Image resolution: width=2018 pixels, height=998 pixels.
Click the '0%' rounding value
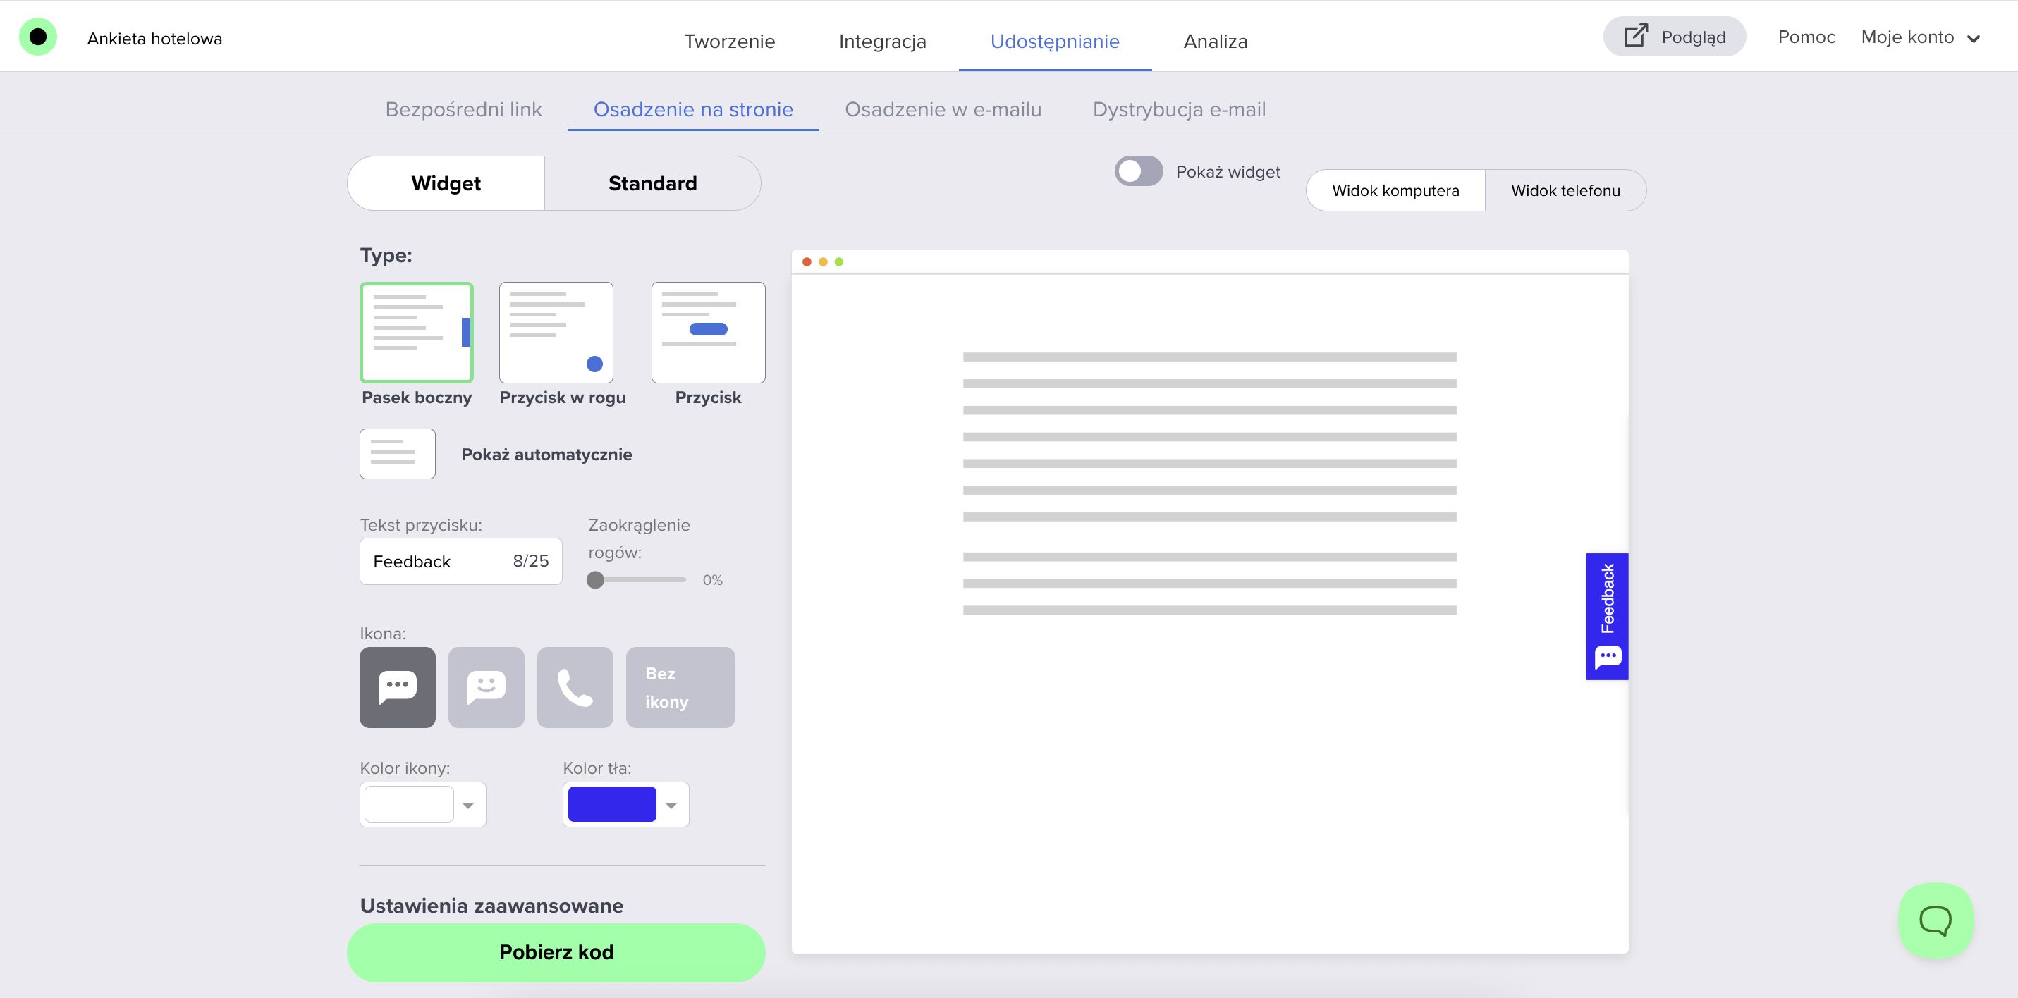tap(711, 579)
